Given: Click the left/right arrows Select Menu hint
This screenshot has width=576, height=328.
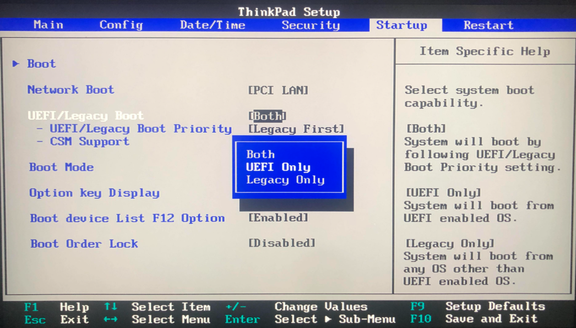Looking at the screenshot, I should (x=157, y=319).
